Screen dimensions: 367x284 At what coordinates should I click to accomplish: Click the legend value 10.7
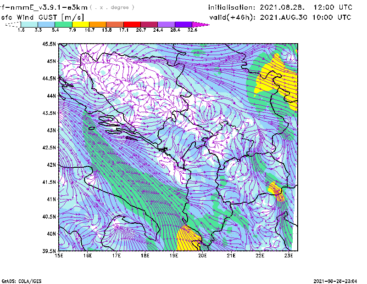click(x=89, y=30)
